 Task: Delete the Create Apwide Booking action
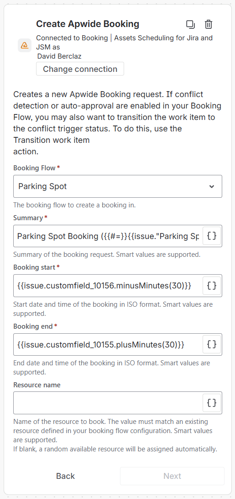click(209, 25)
